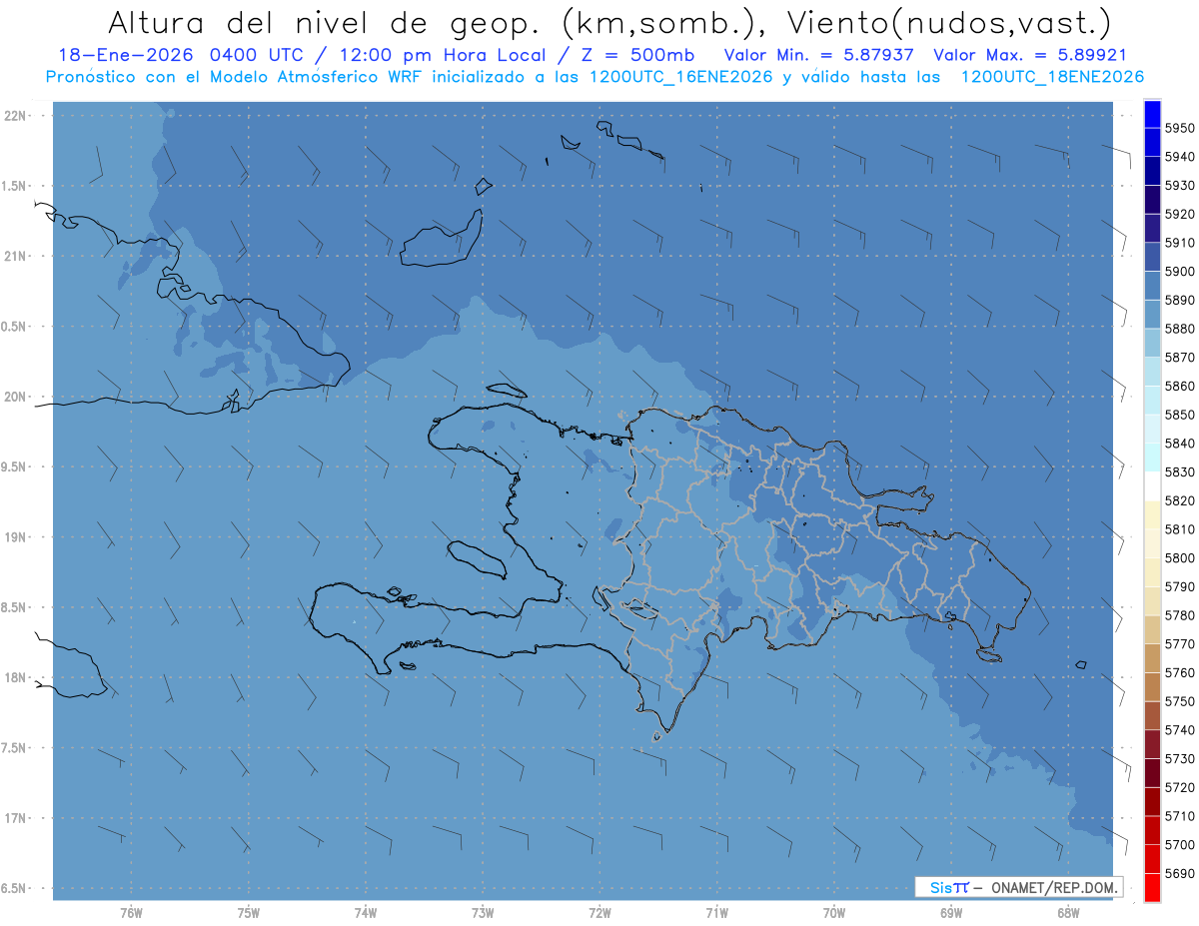The image size is (1199, 926).
Task: Click 'Valor Max. = 5.89921'
Action: tap(1030, 56)
